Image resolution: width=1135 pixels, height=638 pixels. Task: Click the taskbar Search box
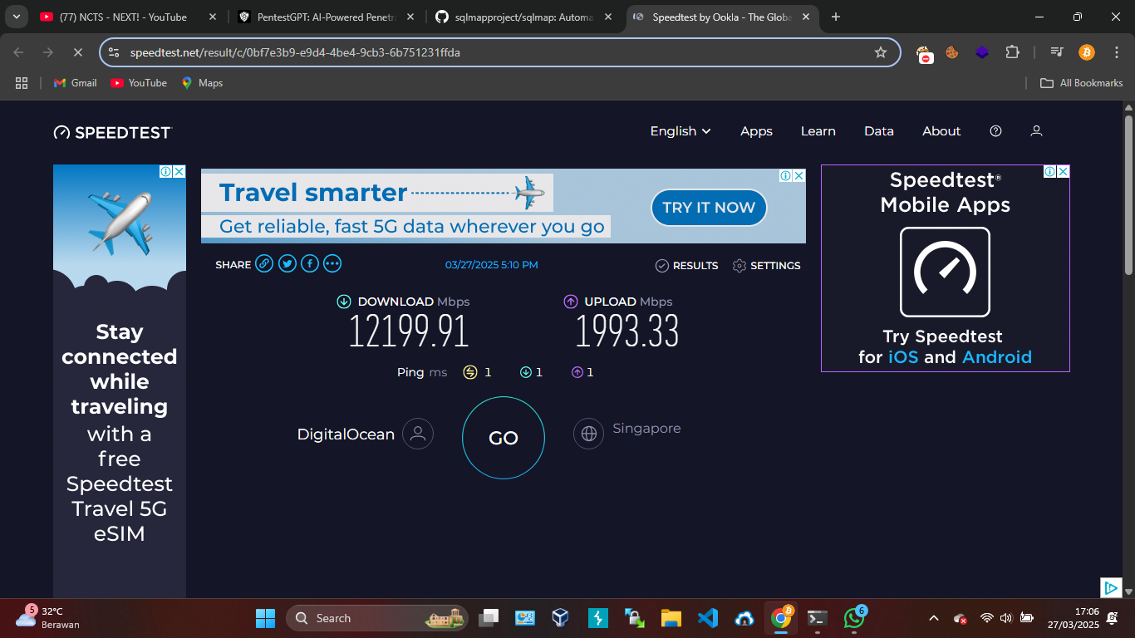click(377, 618)
